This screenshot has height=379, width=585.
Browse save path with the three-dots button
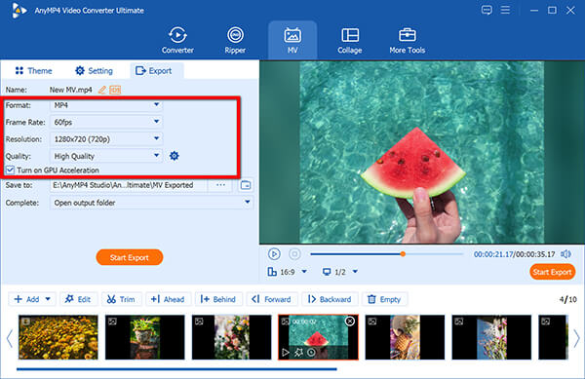(220, 185)
